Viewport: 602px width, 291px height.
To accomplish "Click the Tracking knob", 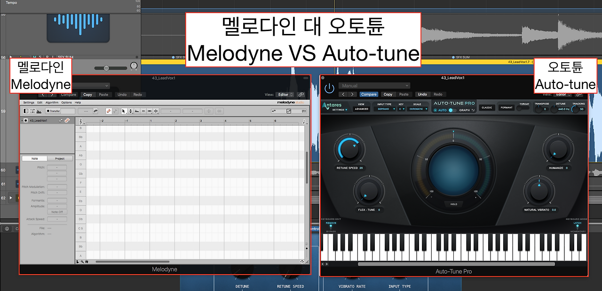I will click(574, 109).
